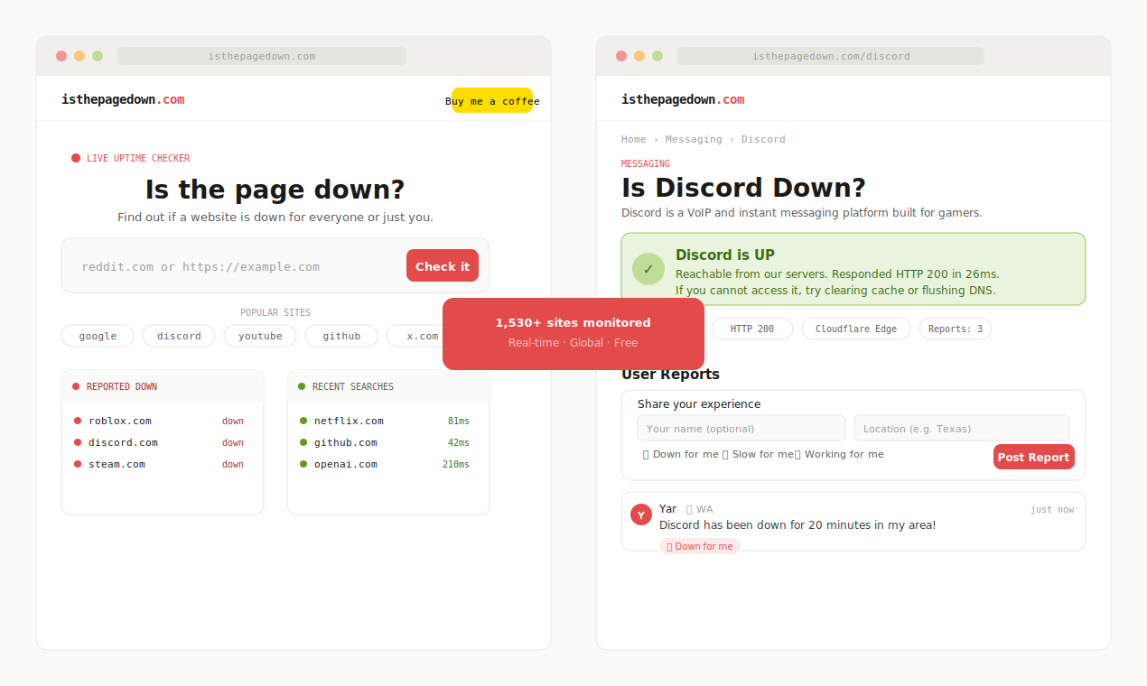The width and height of the screenshot is (1147, 686).
Task: Select Working for me report option
Action: [x=839, y=454]
